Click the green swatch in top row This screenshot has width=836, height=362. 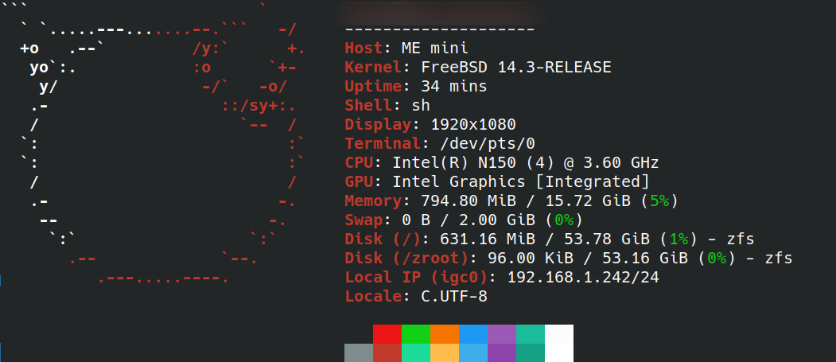[416, 333]
